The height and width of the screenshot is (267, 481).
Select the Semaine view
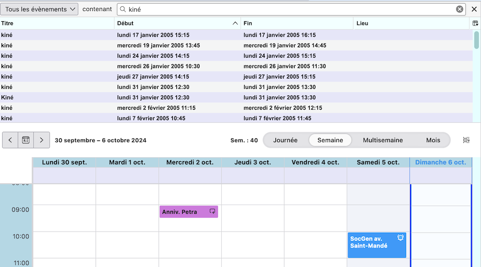tap(330, 140)
